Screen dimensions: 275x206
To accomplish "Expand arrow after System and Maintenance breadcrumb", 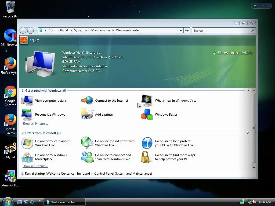I will [x=113, y=31].
